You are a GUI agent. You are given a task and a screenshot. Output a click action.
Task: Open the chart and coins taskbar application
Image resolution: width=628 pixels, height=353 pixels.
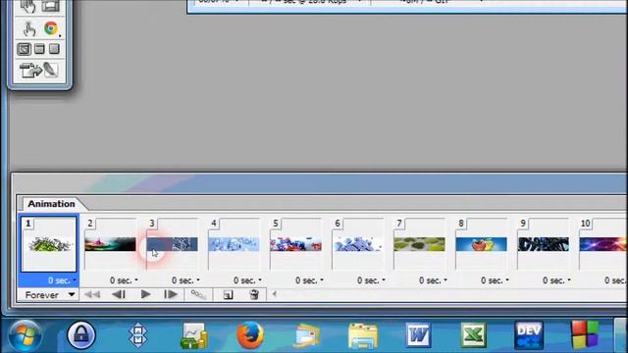[194, 335]
